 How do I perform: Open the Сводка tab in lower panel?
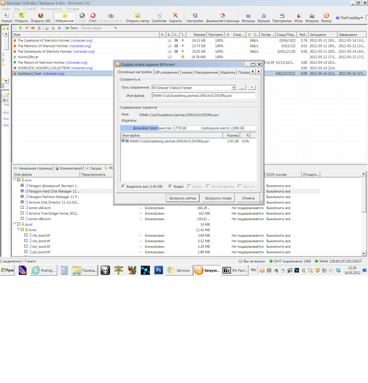point(93,168)
